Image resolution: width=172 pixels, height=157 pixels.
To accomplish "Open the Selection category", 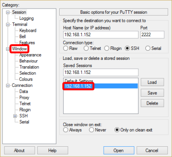I will (28, 73).
